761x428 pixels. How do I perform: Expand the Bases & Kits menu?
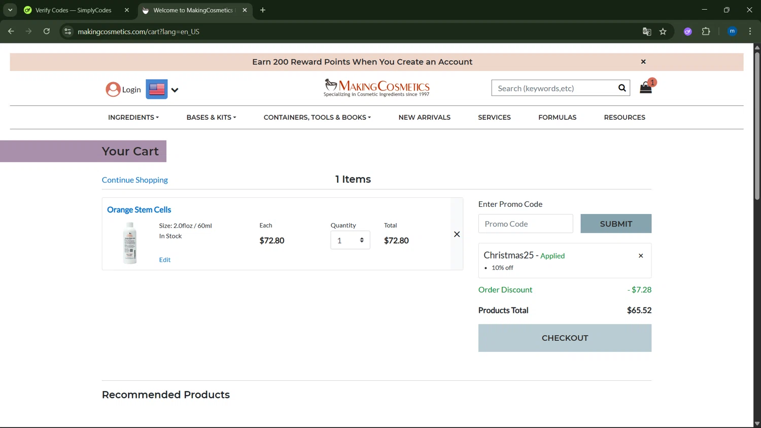pos(211,117)
